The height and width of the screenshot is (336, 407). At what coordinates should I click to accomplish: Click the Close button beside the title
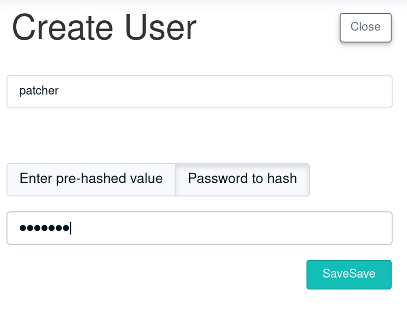[x=365, y=27]
